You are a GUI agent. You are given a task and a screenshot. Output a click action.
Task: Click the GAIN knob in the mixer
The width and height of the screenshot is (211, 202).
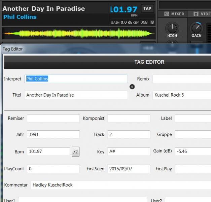tap(196, 29)
